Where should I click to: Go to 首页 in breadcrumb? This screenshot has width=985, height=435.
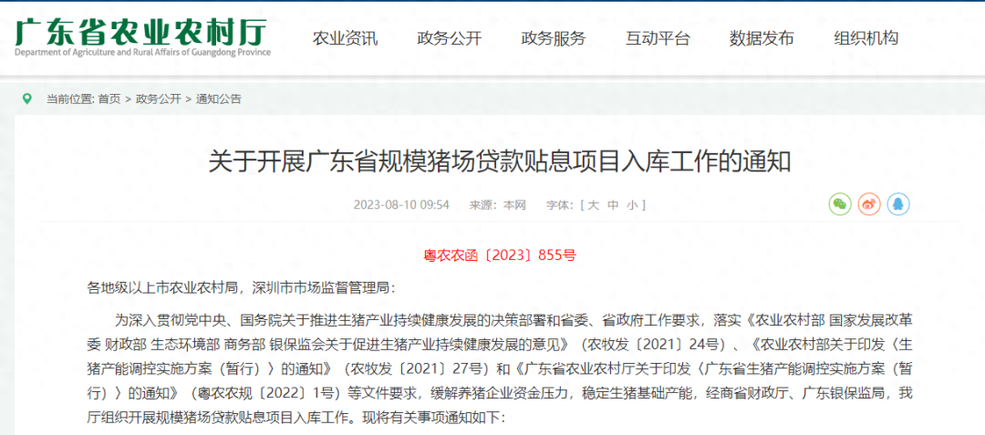pos(109,98)
